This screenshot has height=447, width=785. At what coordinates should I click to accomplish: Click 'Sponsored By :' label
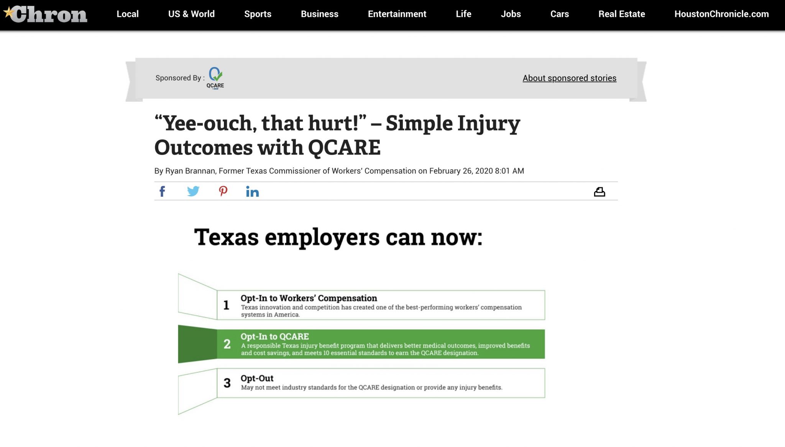[180, 78]
